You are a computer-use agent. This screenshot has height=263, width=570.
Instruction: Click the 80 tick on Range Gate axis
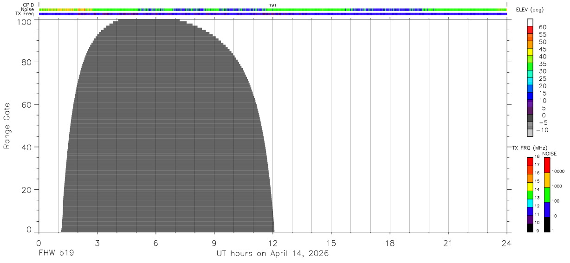pos(27,62)
